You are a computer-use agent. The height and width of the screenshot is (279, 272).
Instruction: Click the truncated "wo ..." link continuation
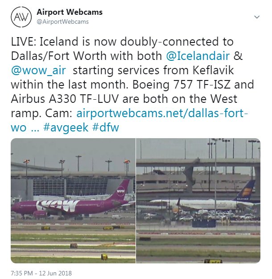pyautogui.click(x=24, y=127)
